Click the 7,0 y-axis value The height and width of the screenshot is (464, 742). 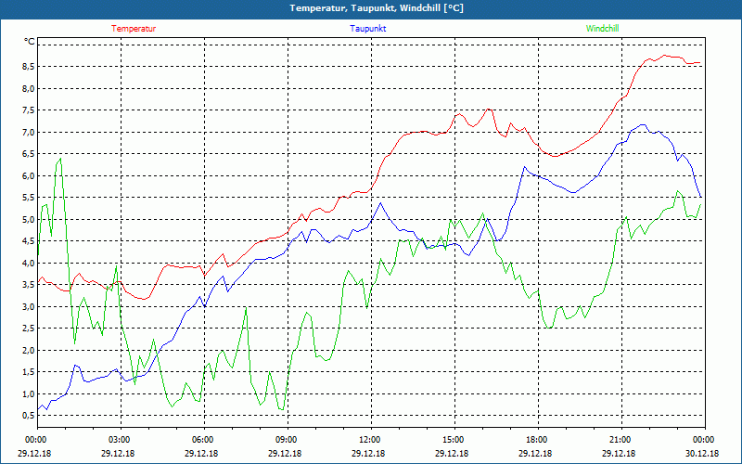click(x=30, y=132)
